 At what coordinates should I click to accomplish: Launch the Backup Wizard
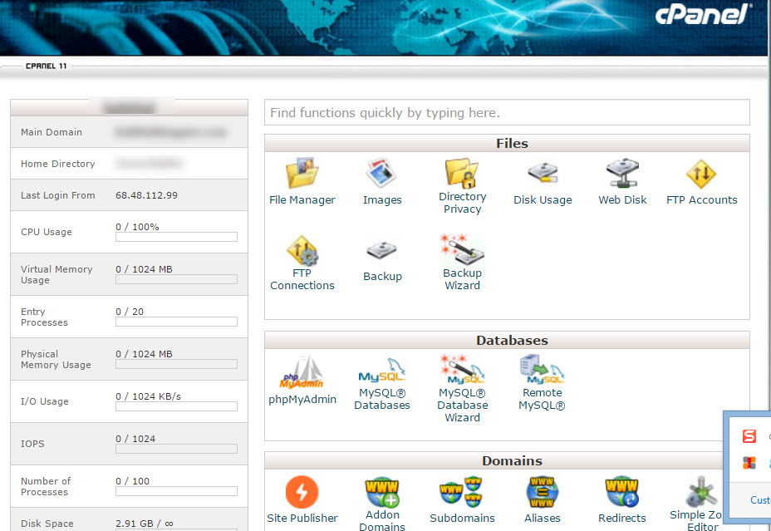coord(462,250)
